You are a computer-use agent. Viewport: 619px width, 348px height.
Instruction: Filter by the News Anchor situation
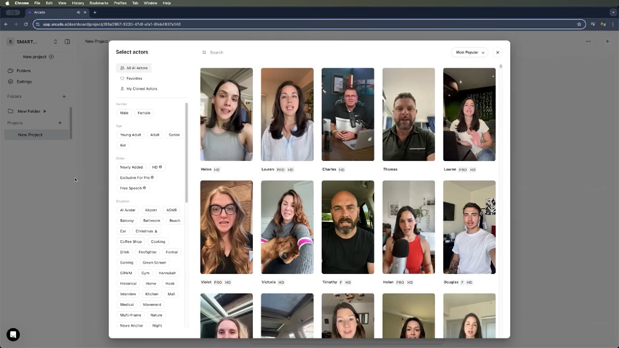click(x=132, y=326)
